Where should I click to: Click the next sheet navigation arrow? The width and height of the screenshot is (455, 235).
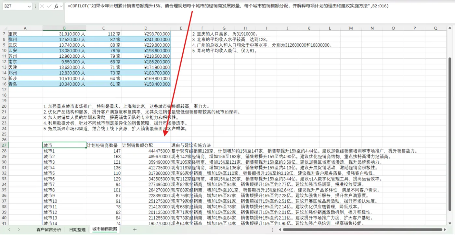[x=19, y=229]
